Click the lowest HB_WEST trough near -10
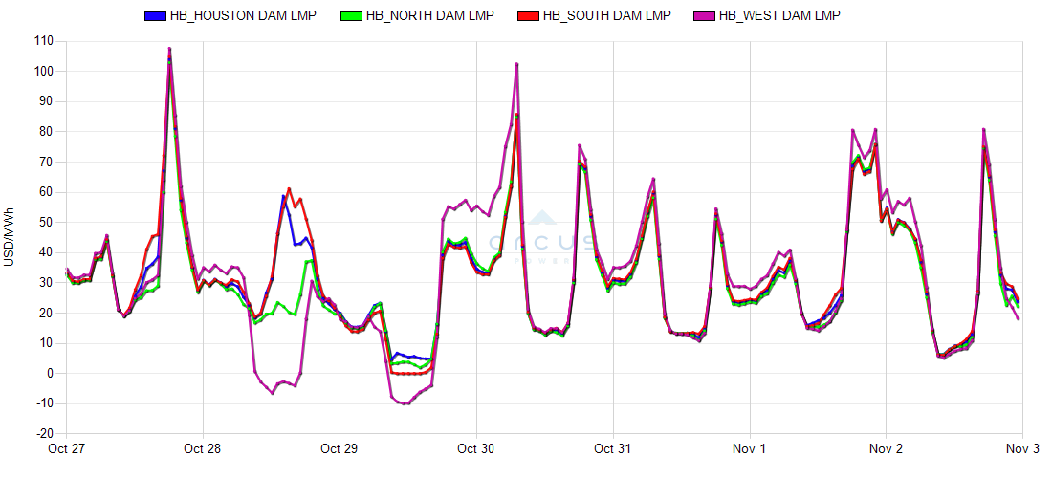 (405, 402)
